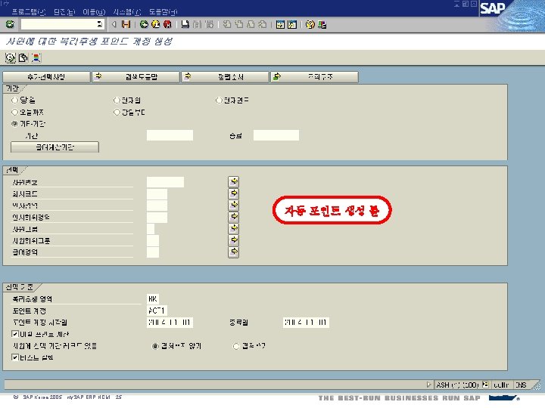Open multiple selection for 사원하위그룹 row
Image resolution: width=545 pixels, height=408 pixels.
click(234, 240)
